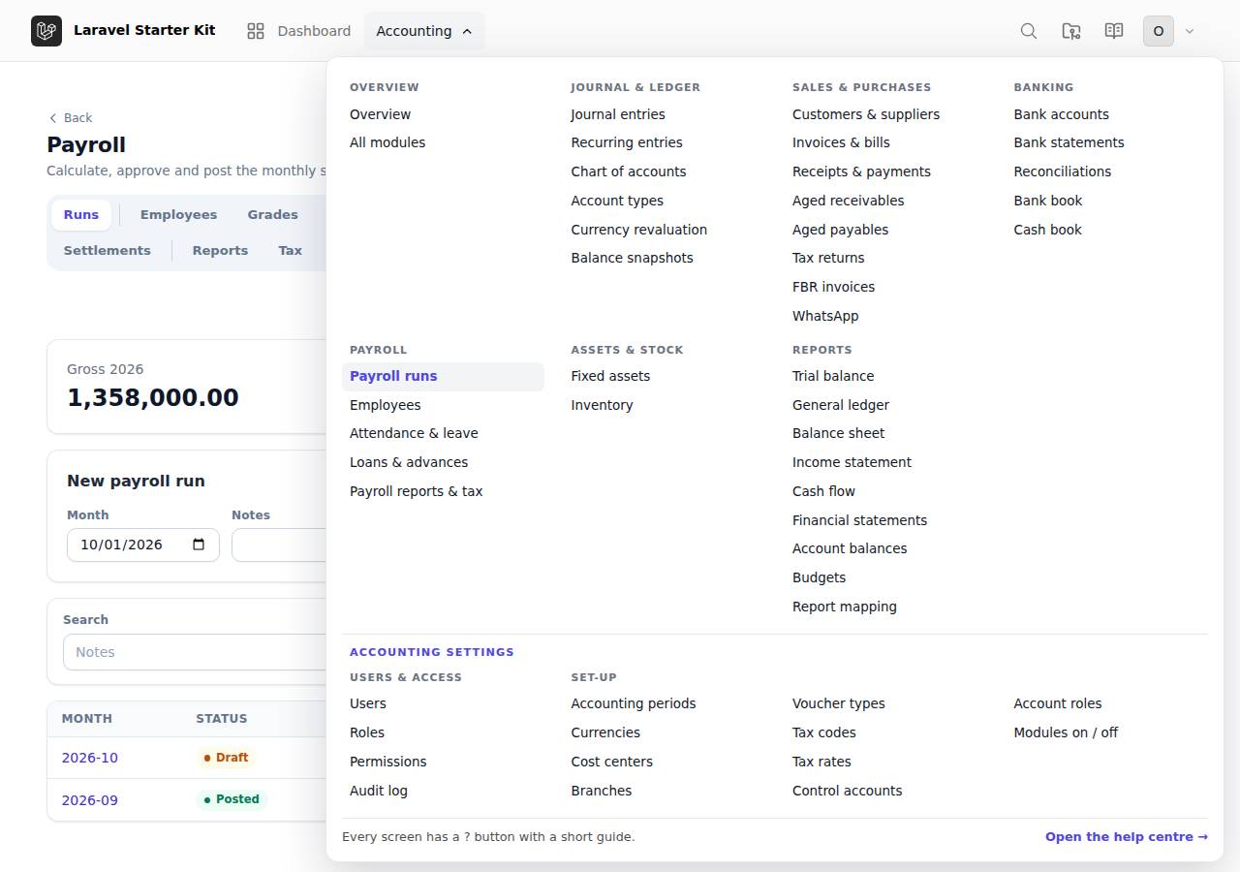This screenshot has width=1240, height=872.
Task: Open the search icon in the header
Action: [x=1029, y=31]
